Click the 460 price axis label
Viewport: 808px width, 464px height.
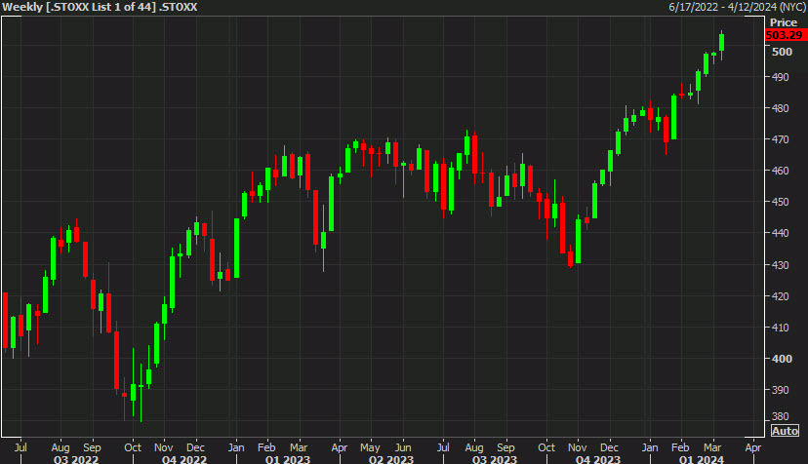[780, 171]
